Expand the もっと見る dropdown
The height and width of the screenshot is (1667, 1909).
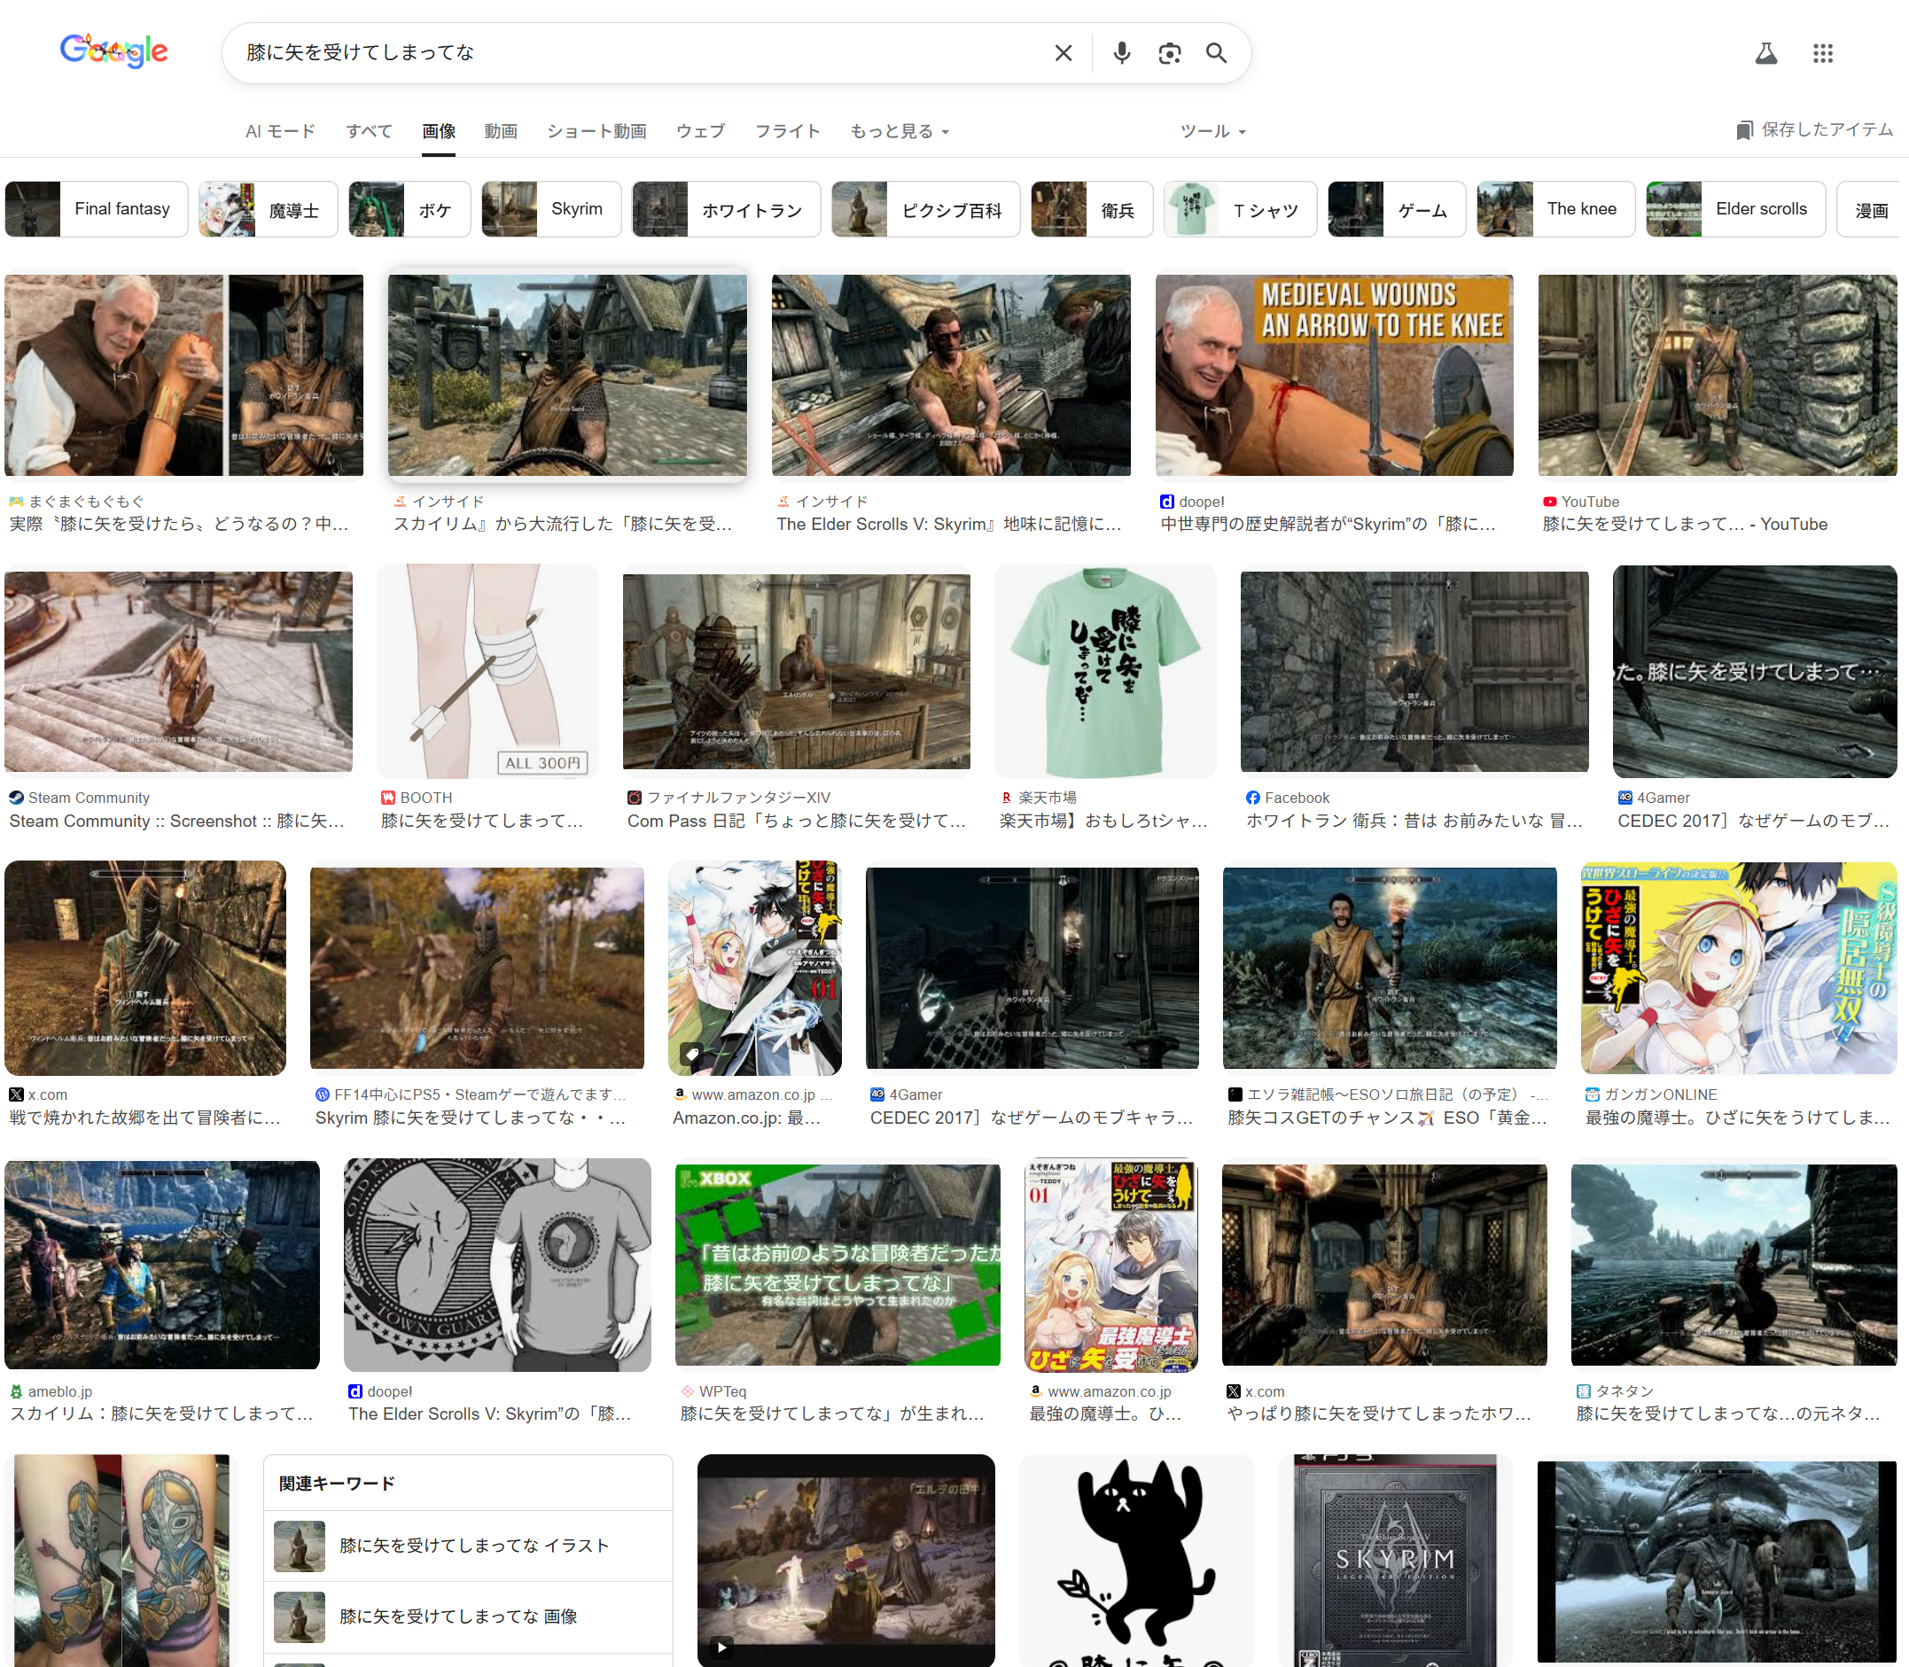pyautogui.click(x=899, y=131)
